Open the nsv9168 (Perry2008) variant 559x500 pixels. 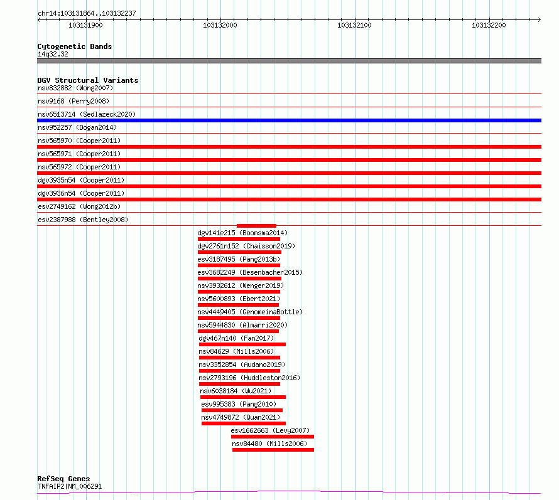click(73, 101)
